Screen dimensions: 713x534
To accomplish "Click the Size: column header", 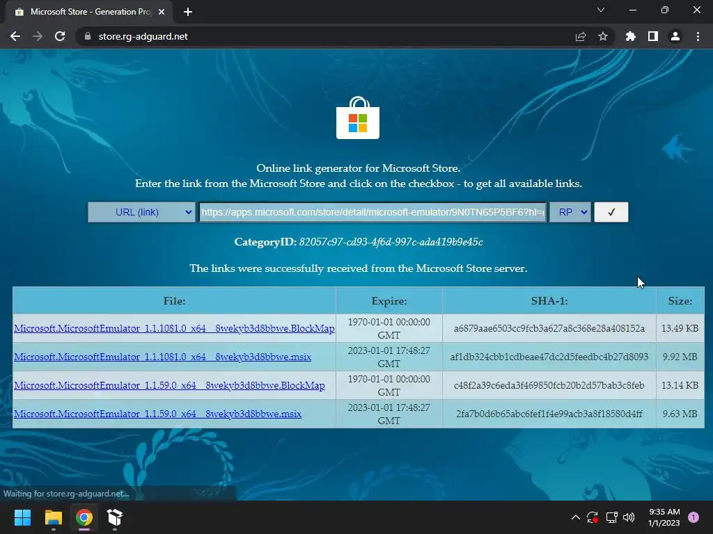I will [x=680, y=301].
